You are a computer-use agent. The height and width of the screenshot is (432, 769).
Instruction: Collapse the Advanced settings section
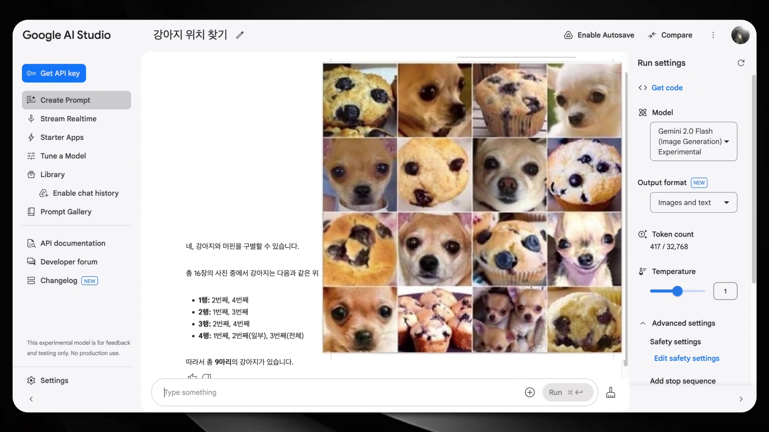click(x=643, y=323)
